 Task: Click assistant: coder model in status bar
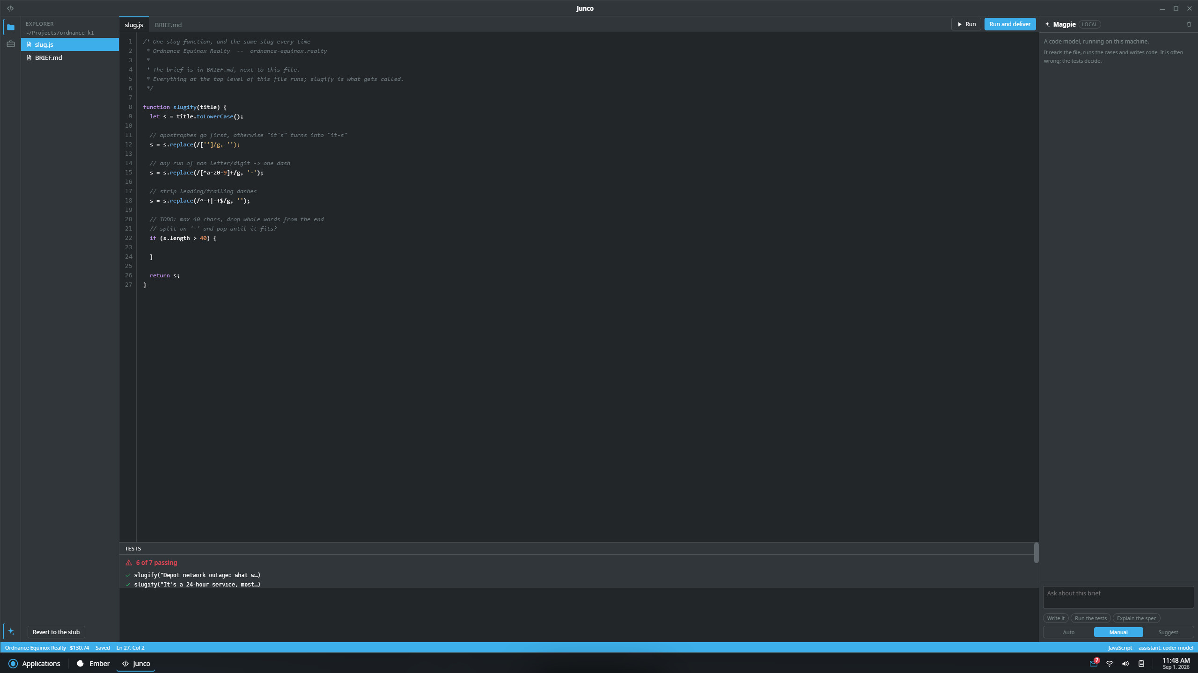pos(1166,648)
